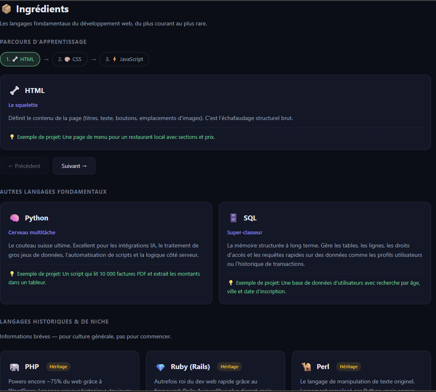Select step 3 JavaScript in learning path
Viewport: 436px width, 392px height.
click(x=124, y=59)
